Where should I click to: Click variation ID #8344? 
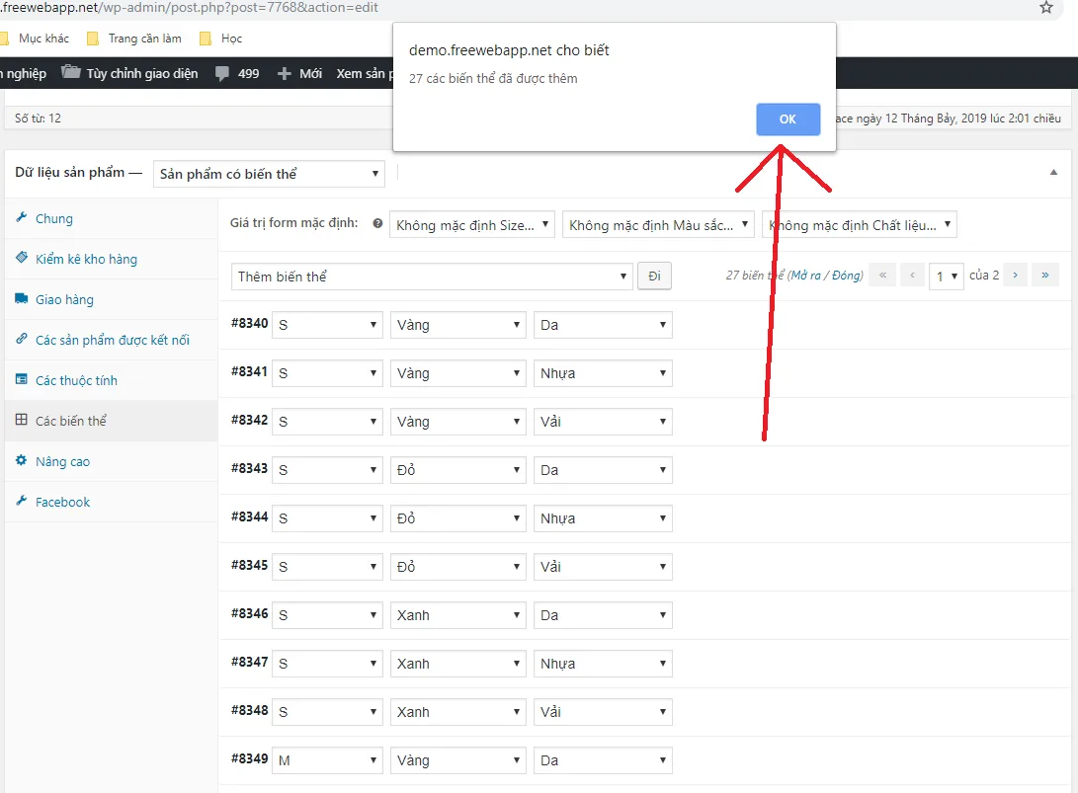250,516
